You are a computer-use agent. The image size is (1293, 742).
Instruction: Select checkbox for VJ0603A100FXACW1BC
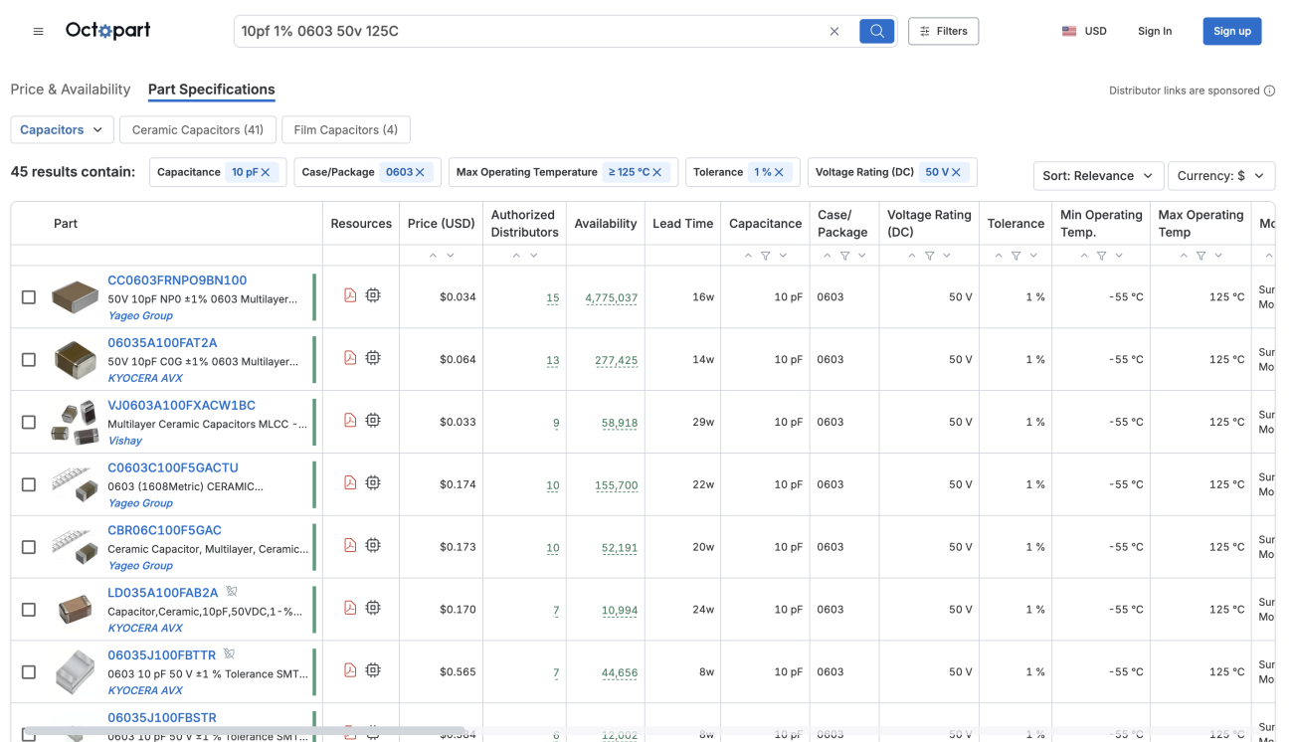pos(29,423)
